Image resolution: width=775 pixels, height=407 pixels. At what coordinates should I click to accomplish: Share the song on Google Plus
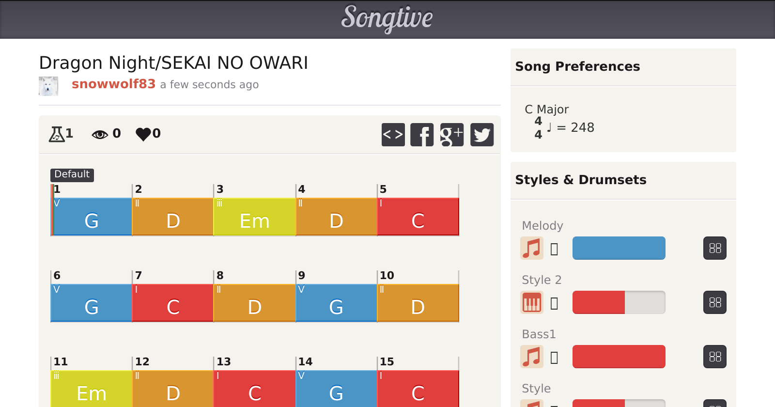point(452,135)
